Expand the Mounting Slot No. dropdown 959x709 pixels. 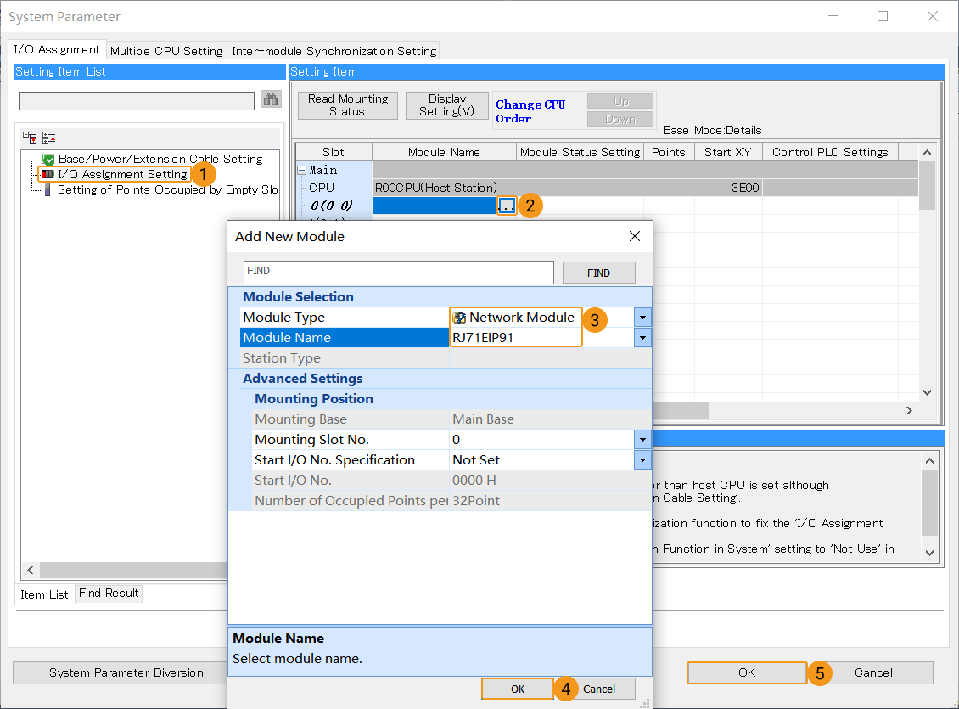click(x=642, y=440)
